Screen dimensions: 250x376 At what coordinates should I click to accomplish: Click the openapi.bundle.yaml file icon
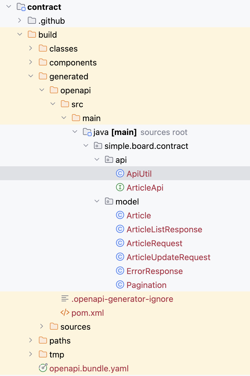[43, 368]
